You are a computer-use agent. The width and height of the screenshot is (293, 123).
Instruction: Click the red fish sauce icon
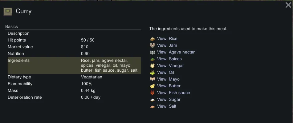(152, 93)
